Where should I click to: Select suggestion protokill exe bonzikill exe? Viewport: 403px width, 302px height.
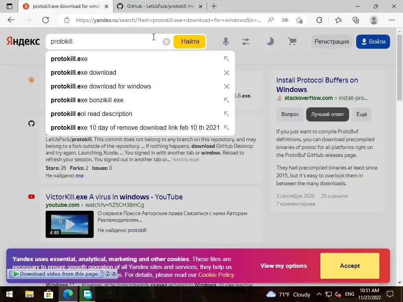[x=140, y=100]
